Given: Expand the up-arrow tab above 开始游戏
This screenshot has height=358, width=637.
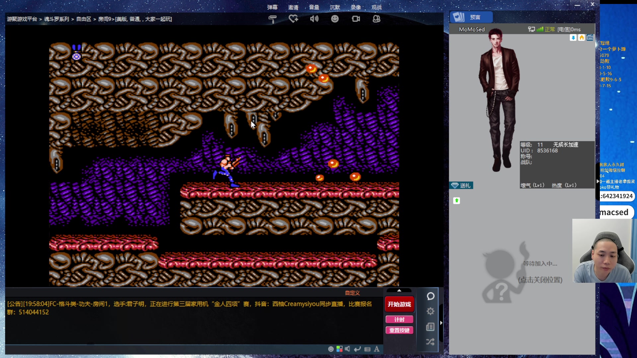Looking at the screenshot, I should point(399,290).
